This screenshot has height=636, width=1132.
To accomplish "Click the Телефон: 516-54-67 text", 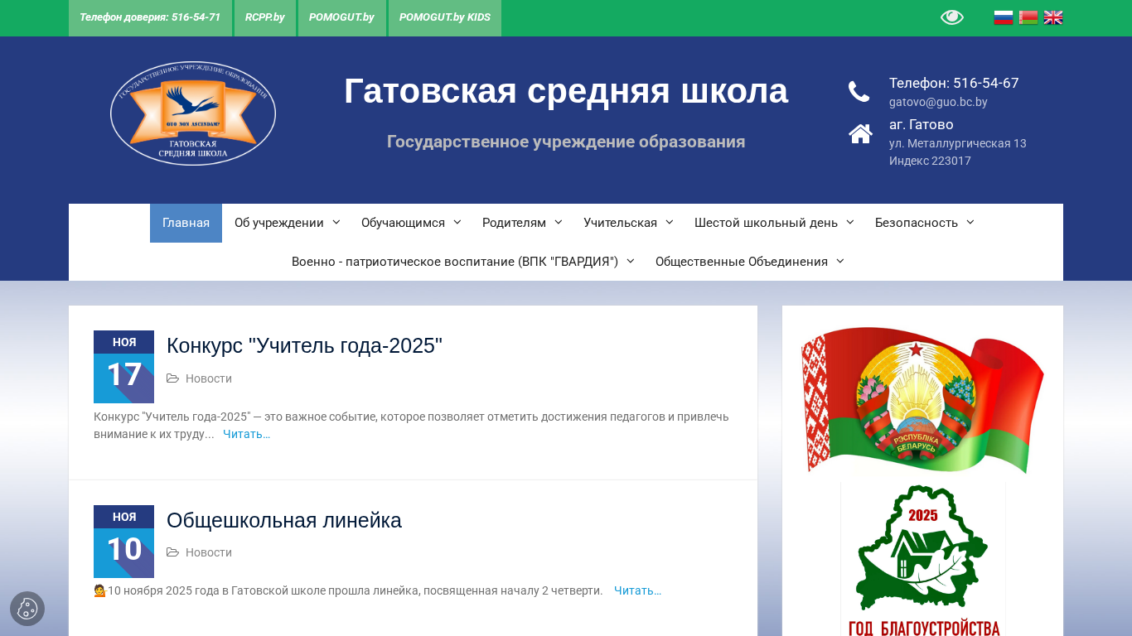I will (x=954, y=83).
